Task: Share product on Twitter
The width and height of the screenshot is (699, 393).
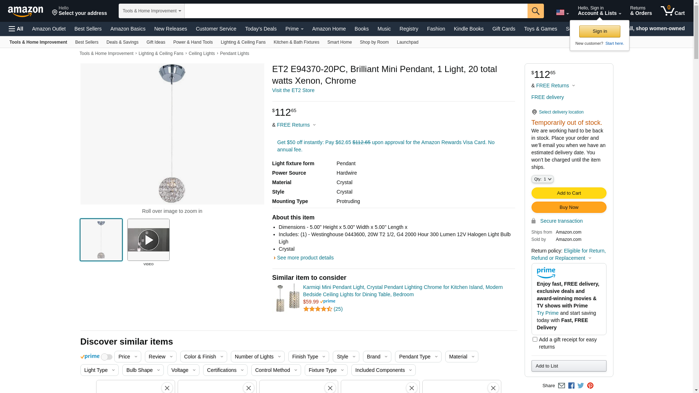Action: (581, 386)
